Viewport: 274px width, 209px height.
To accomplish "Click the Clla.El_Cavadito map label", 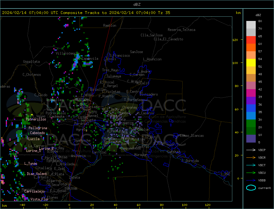I will (168, 39).
